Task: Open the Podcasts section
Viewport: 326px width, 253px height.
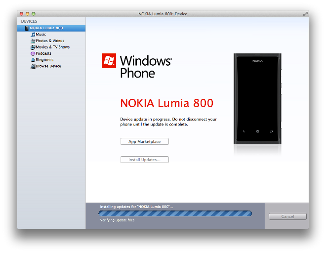Action: 43,53
